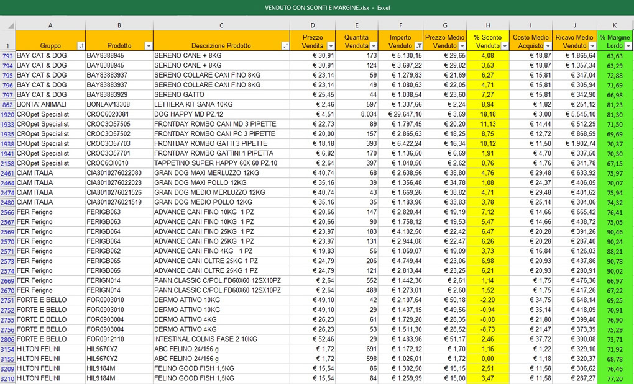The height and width of the screenshot is (384, 634).
Task: Select the margin value 63,63
Action: pos(615,56)
